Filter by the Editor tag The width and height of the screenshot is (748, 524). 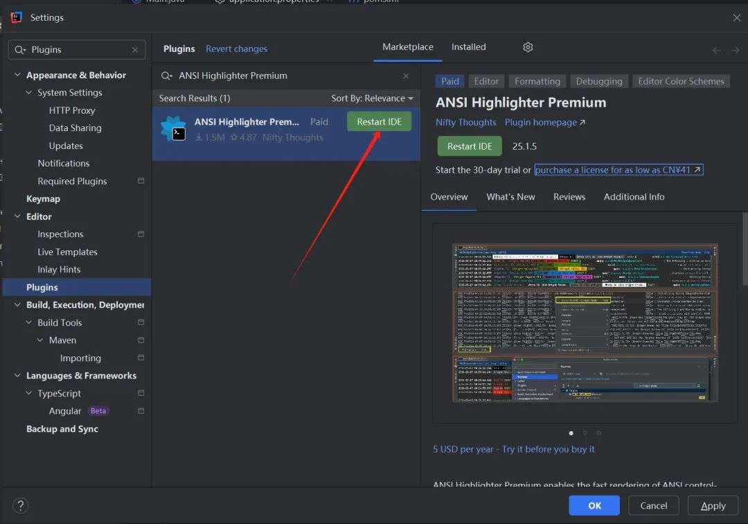486,82
